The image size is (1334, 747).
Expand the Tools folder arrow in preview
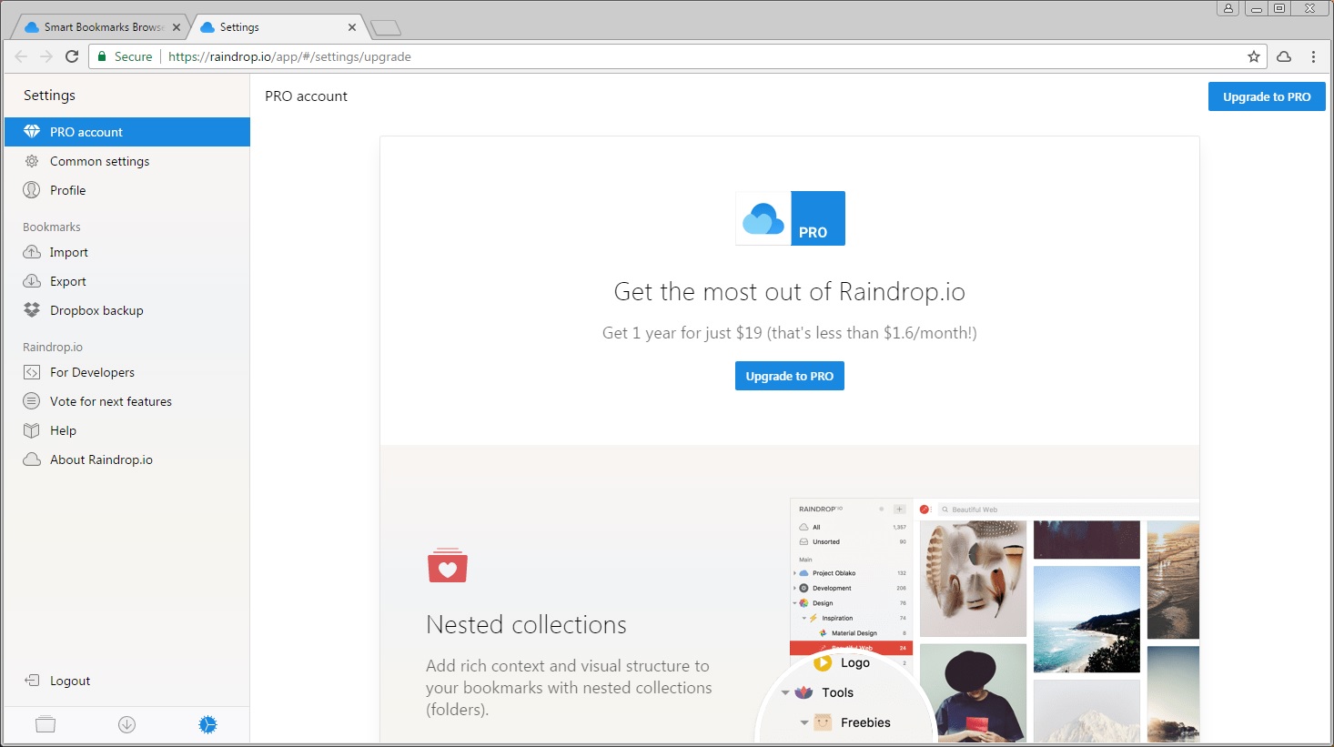(785, 693)
